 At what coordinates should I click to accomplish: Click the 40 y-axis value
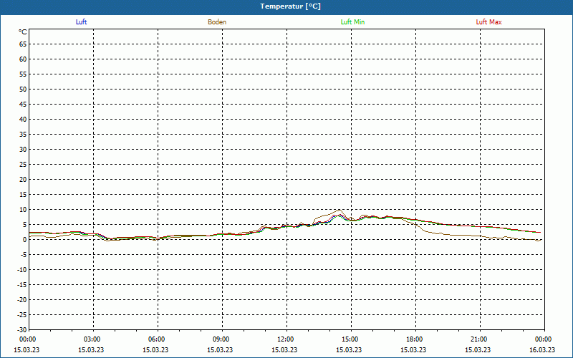coord(23,120)
